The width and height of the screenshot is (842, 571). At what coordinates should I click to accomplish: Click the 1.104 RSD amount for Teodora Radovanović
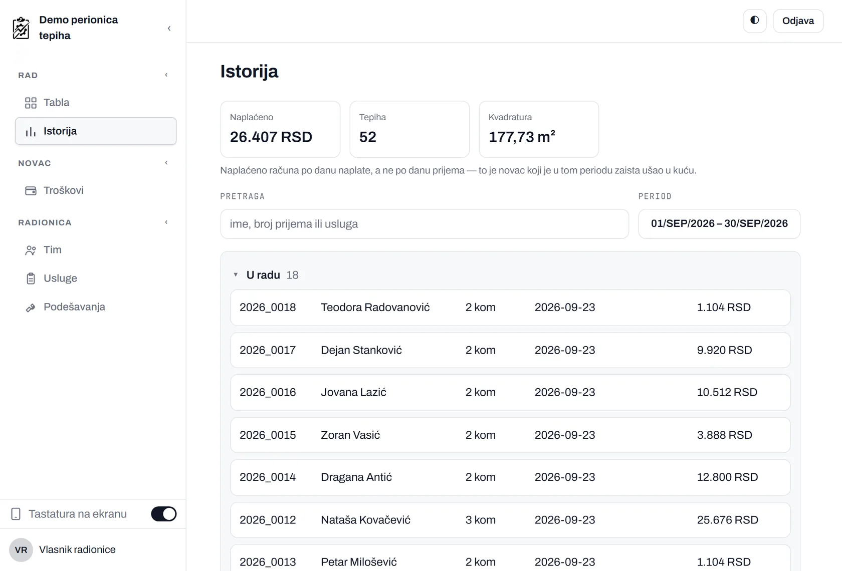tap(724, 308)
